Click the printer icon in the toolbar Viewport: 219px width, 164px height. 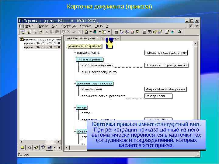click(40, 32)
